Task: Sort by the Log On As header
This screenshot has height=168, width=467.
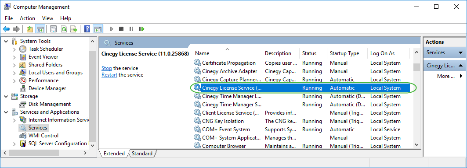Action: pos(389,53)
